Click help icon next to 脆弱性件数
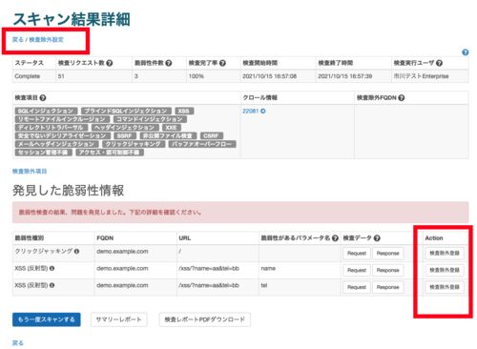Screen dimensions: 477x349 (x=169, y=63)
